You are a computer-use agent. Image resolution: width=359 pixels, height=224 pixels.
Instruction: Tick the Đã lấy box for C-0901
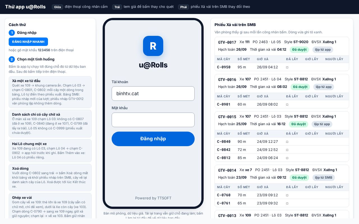tap(287, 104)
